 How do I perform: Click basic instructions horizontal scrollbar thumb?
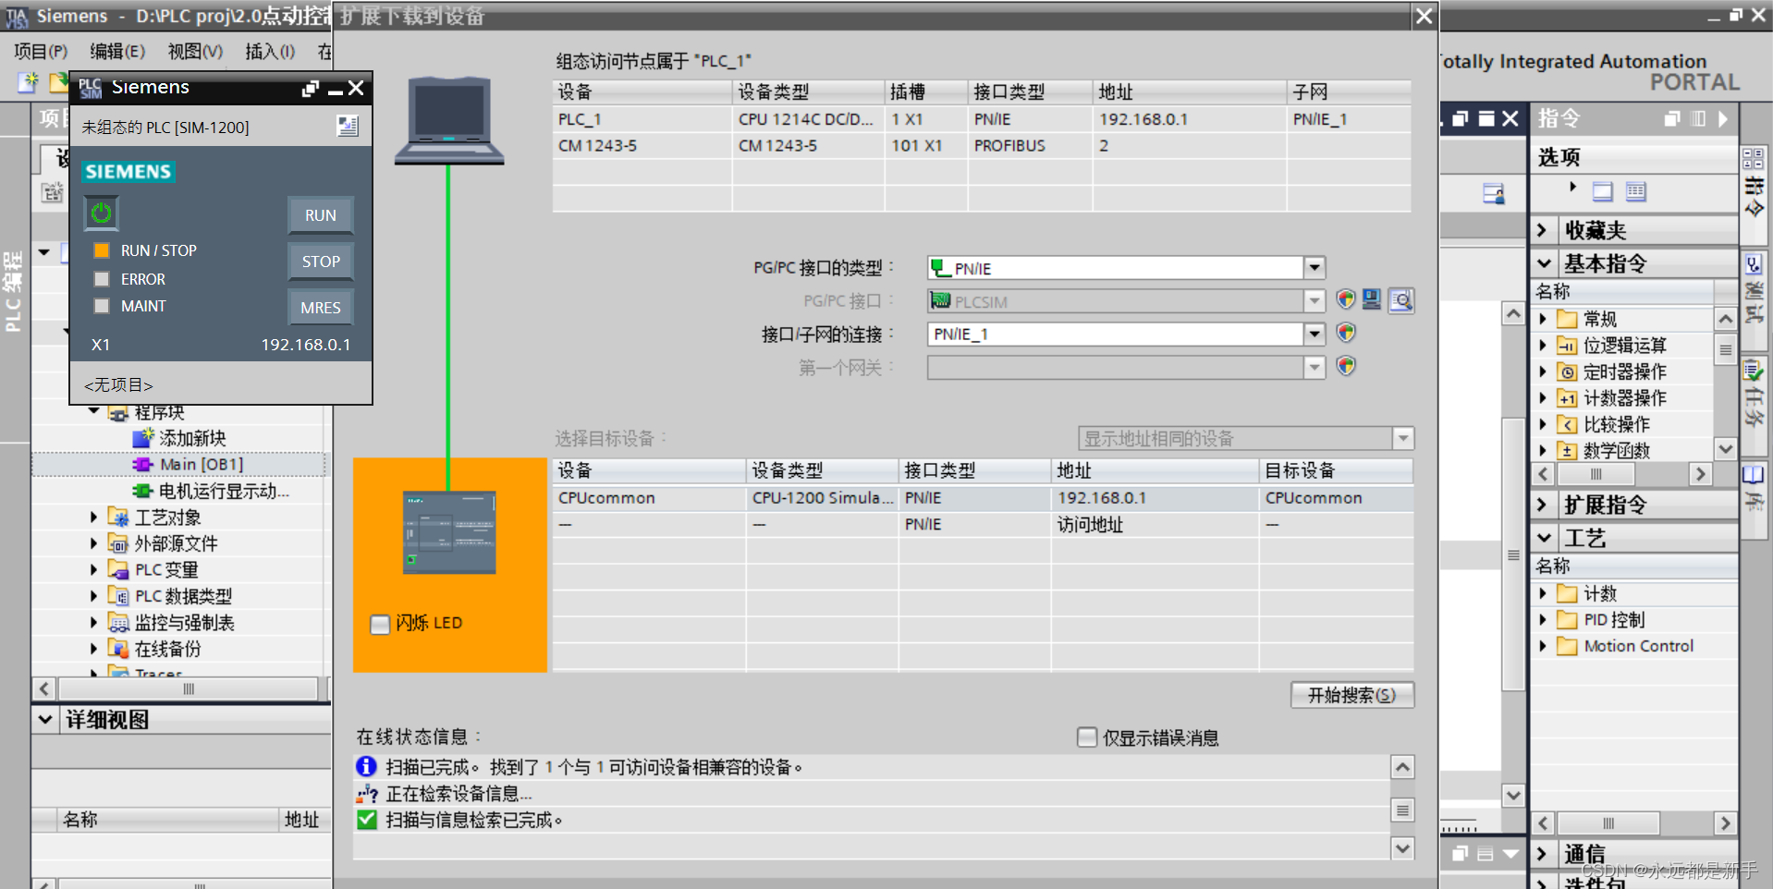1596,474
